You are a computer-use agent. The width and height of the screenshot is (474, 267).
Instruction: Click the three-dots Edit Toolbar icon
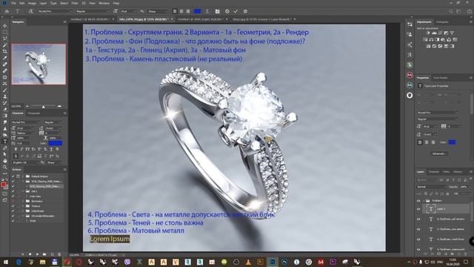pyautogui.click(x=5, y=174)
